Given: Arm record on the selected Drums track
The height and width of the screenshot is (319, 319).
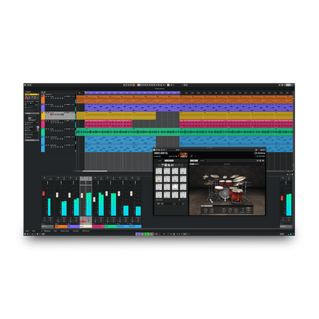Looking at the screenshot, I should (x=51, y=114).
